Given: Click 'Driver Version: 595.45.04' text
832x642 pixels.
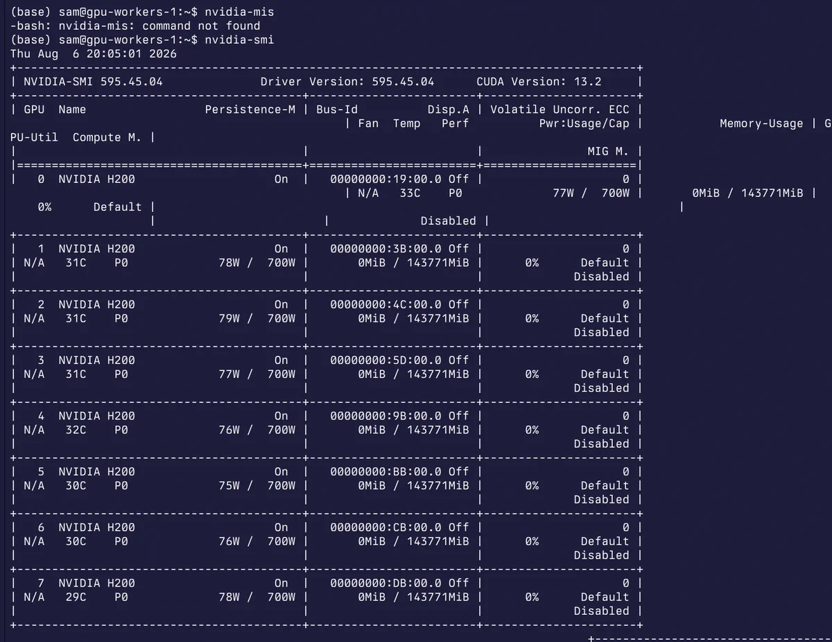Looking at the screenshot, I should pos(347,81).
